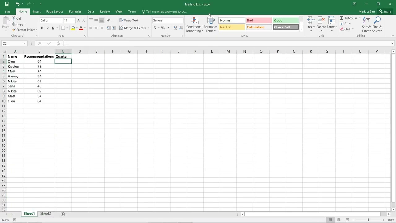Screen dimensions: 396x223
Task: Apply the Good cell style
Action: (x=286, y=20)
